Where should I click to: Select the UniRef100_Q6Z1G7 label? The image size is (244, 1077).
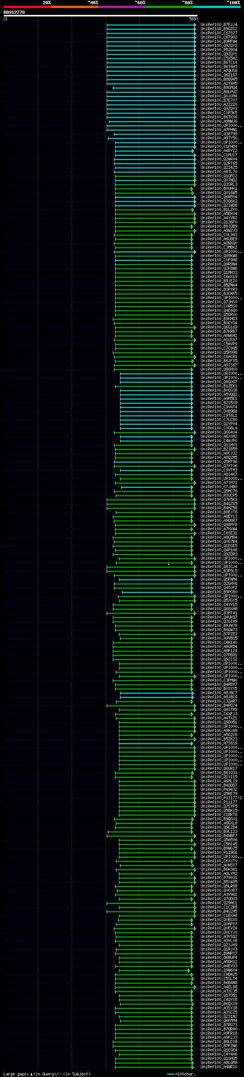(x=218, y=75)
